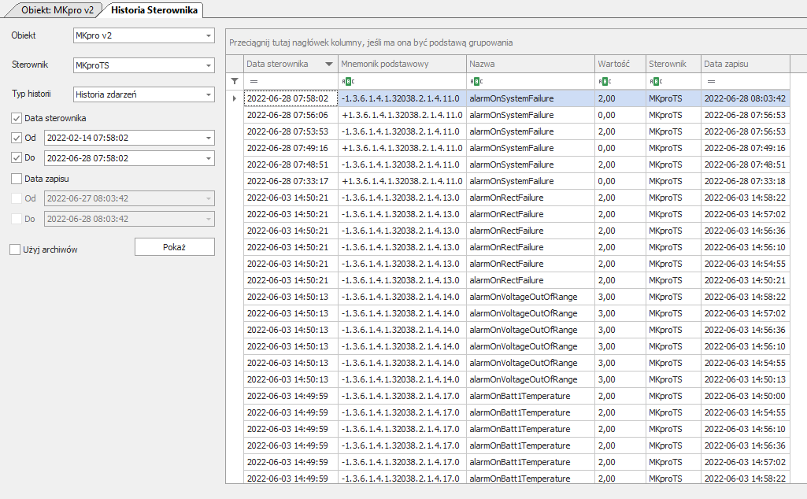Click mnemonic -1.3.6.1.4.1.32038.2.1.4.11.0 in 07:58:02 row
This screenshot has width=807, height=499.
402,98
